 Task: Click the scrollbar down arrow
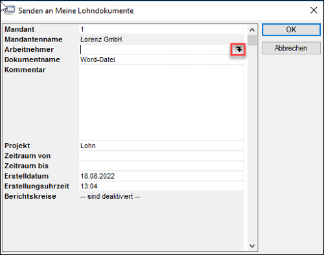point(252,246)
